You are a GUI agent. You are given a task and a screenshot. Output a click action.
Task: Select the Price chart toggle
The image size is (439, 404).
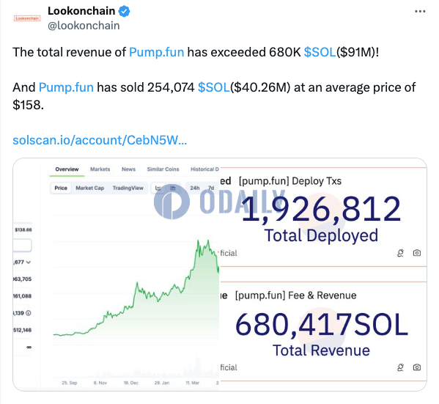[x=61, y=188]
